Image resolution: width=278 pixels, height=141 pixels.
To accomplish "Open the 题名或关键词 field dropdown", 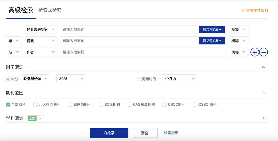I will 40,30.
